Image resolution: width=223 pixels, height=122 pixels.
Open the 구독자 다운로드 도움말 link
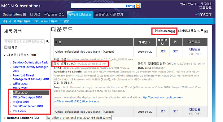55,21
